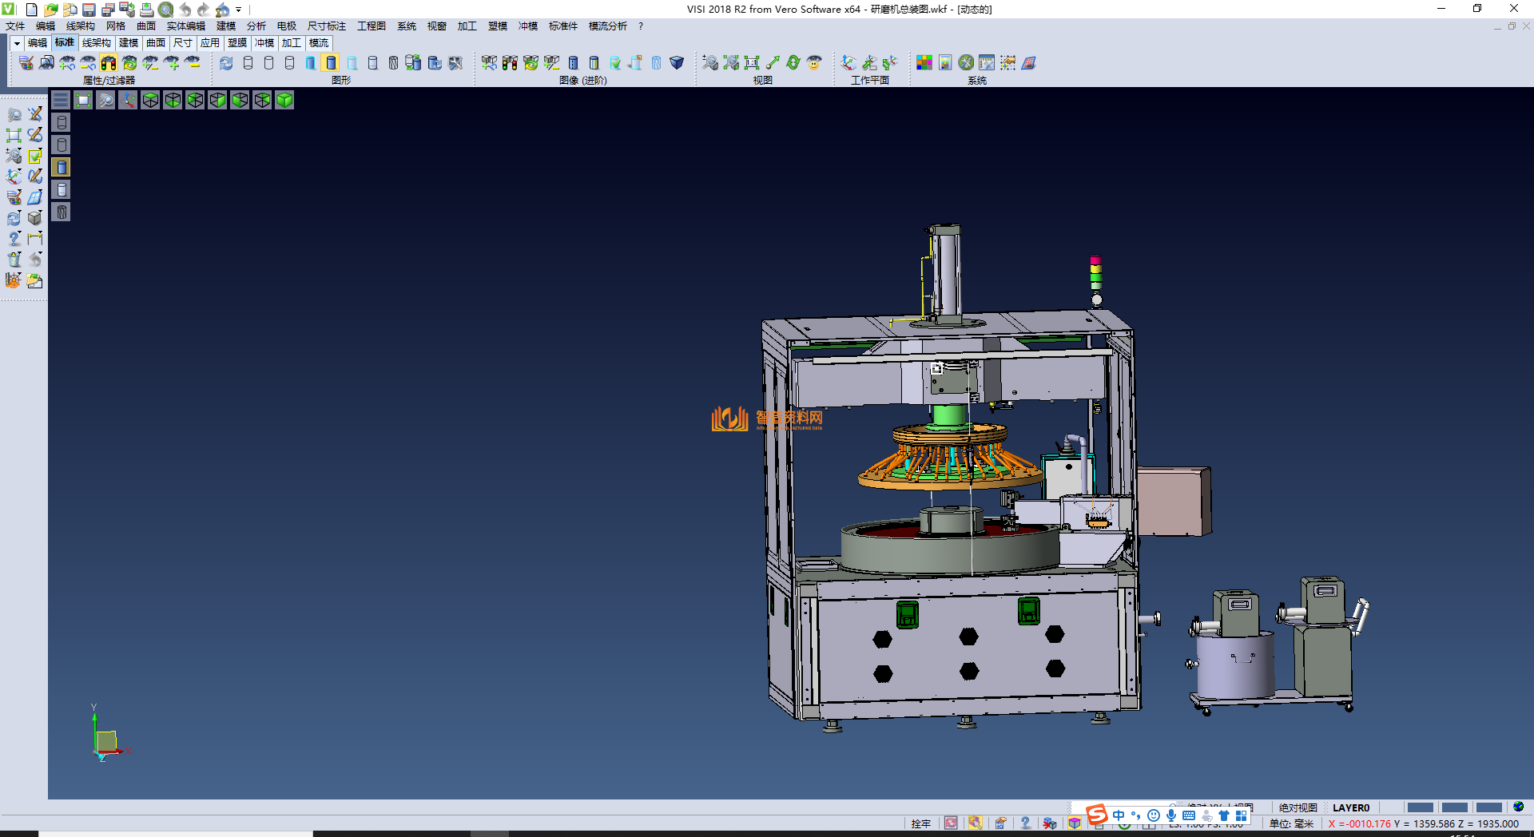Click the Save icon in quick access toolbar
The height and width of the screenshot is (837, 1534).
pyautogui.click(x=89, y=10)
